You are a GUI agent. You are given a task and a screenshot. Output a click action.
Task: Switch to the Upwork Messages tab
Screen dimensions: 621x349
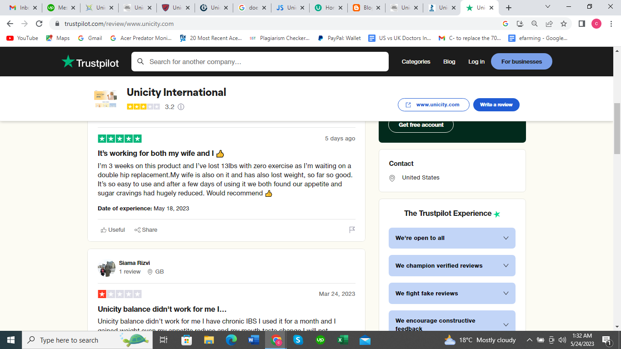tap(61, 8)
